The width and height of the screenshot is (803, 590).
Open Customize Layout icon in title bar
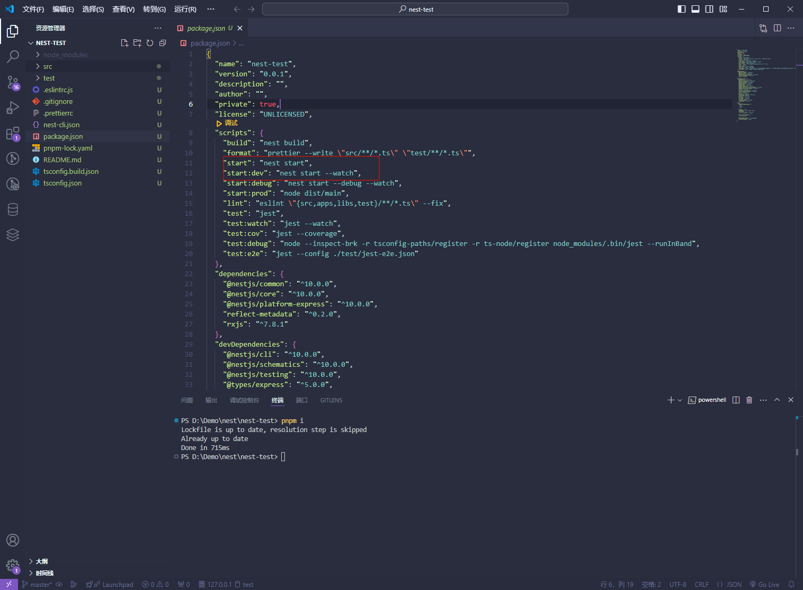(724, 9)
